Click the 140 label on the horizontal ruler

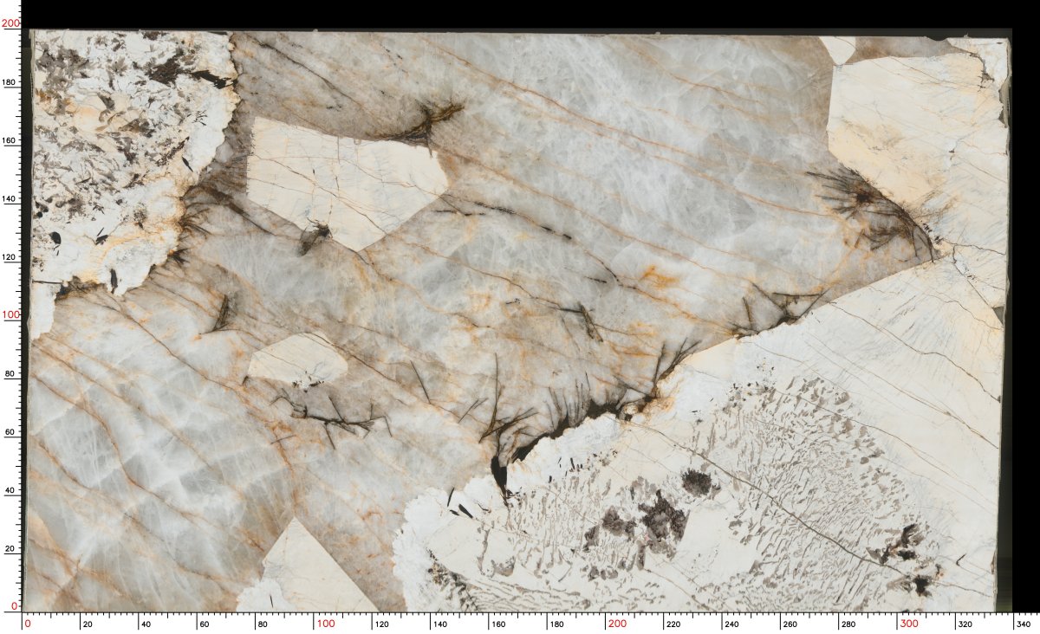point(442,624)
